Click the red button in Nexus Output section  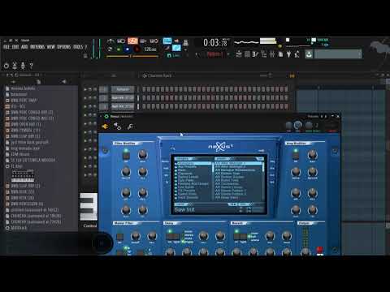pyautogui.click(x=320, y=249)
